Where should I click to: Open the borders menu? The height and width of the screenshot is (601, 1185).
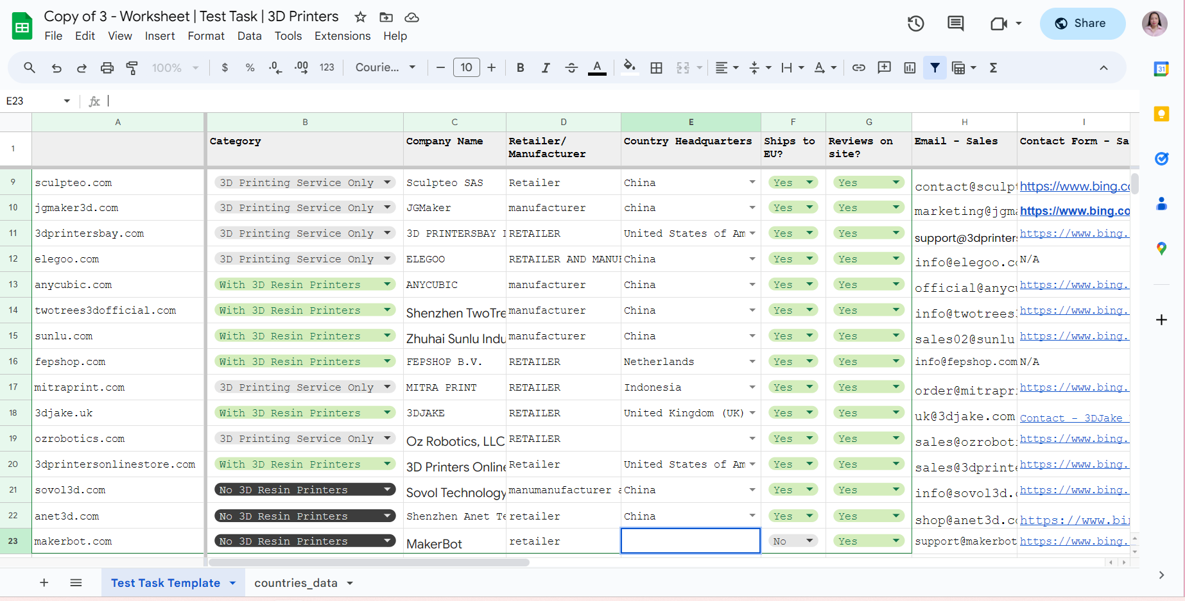pos(656,67)
